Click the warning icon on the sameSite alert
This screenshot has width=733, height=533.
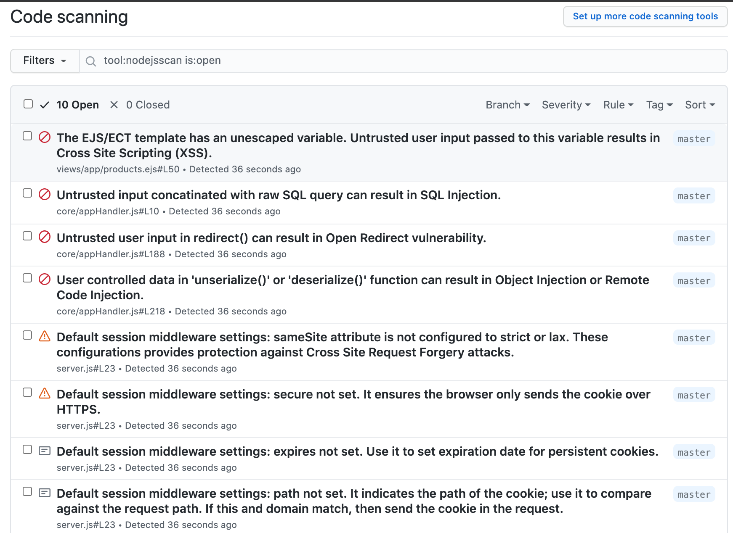(x=45, y=337)
